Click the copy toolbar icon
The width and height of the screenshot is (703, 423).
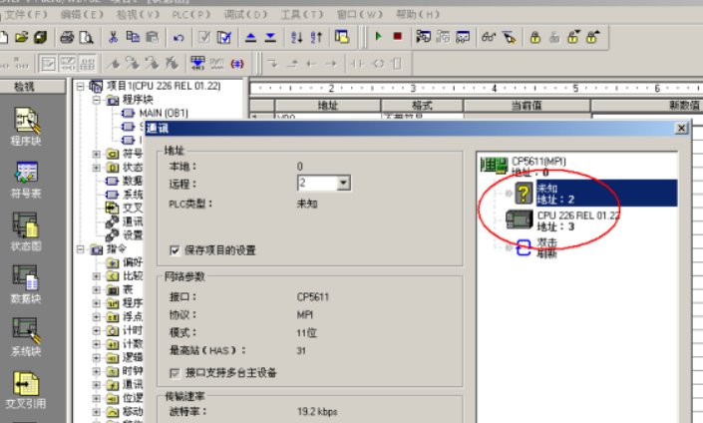pos(133,37)
